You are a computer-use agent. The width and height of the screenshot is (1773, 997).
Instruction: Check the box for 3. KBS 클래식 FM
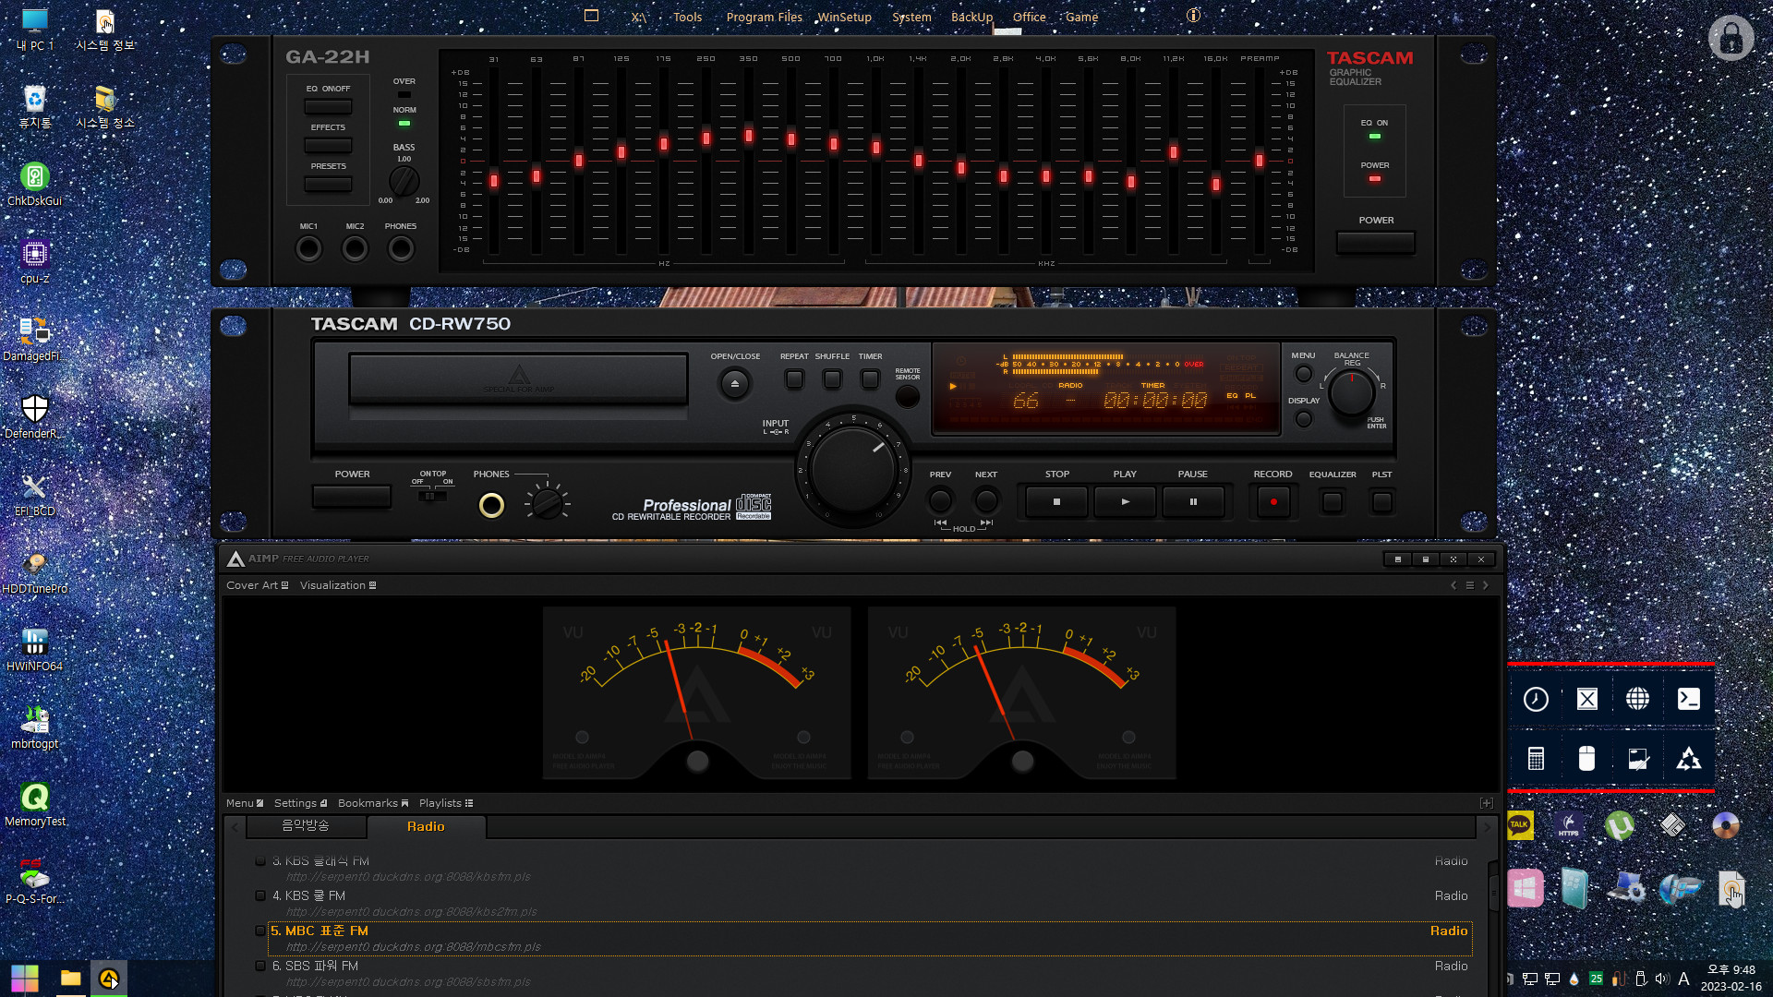[x=260, y=861]
